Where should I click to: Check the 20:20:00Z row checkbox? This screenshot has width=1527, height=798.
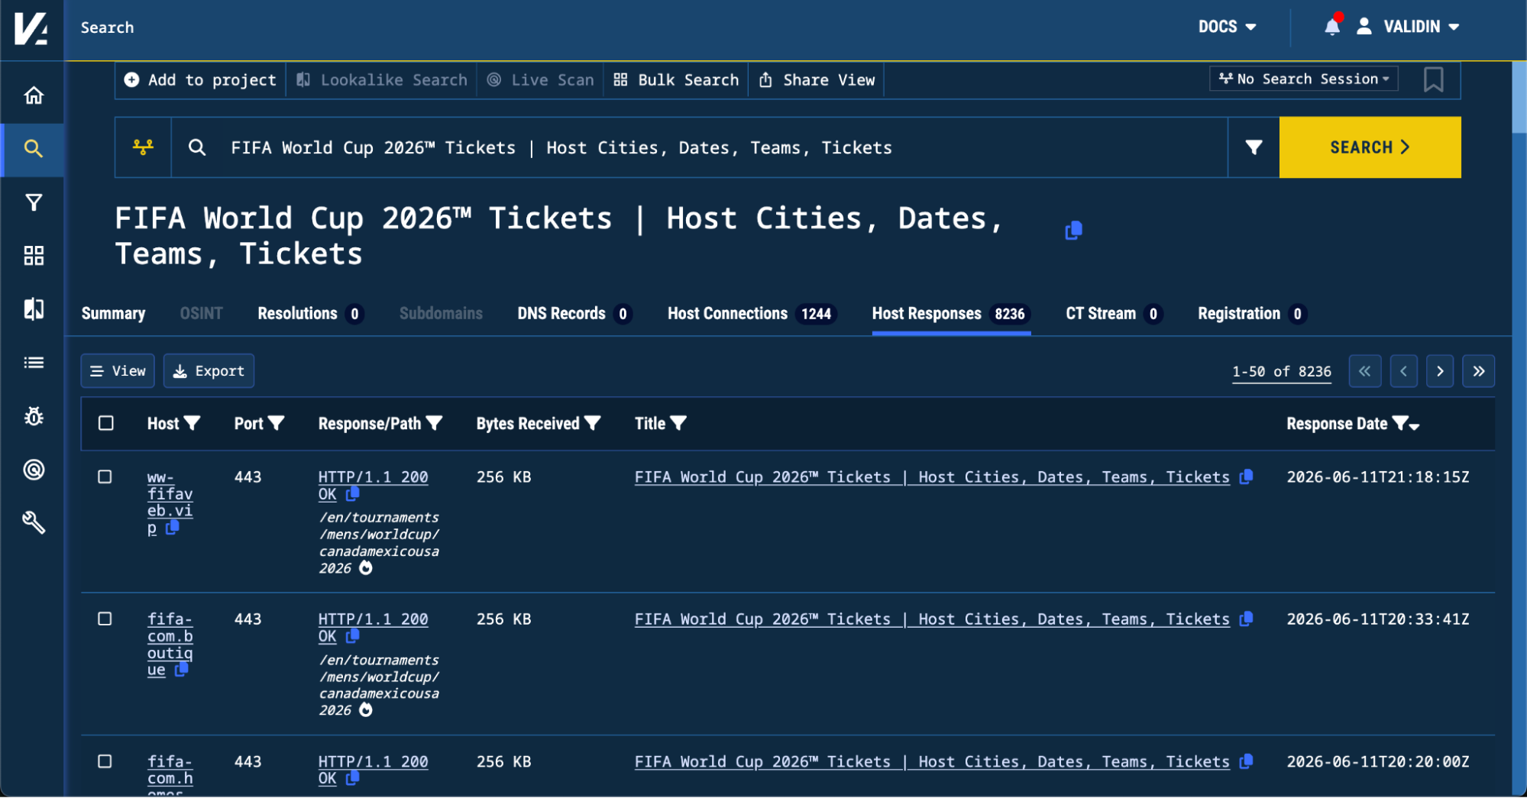(x=105, y=761)
